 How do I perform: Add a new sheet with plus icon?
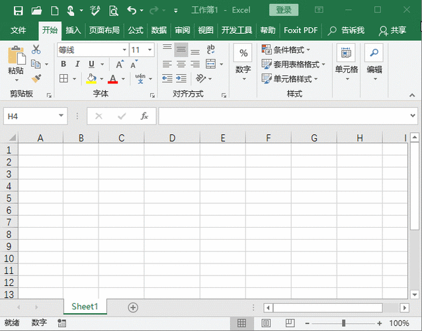point(133,307)
